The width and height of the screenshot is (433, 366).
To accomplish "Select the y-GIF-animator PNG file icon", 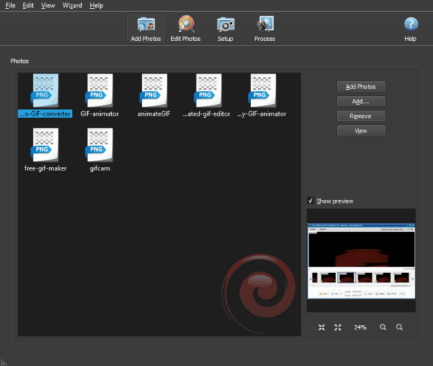I will coord(263,90).
